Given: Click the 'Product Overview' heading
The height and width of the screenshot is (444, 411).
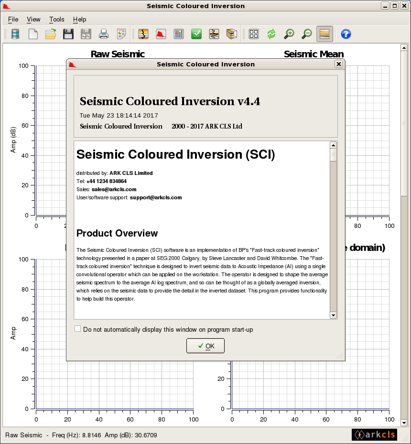Looking at the screenshot, I should click(117, 233).
